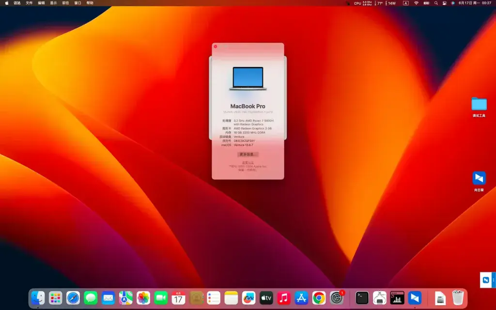Launch Safari from the Dock
This screenshot has height=310, width=496.
point(73,298)
